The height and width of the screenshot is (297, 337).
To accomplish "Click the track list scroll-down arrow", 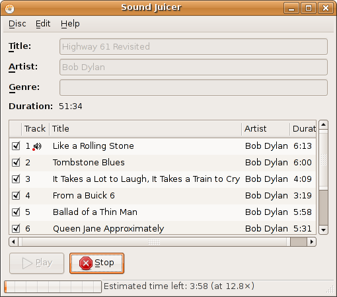I will [323, 230].
